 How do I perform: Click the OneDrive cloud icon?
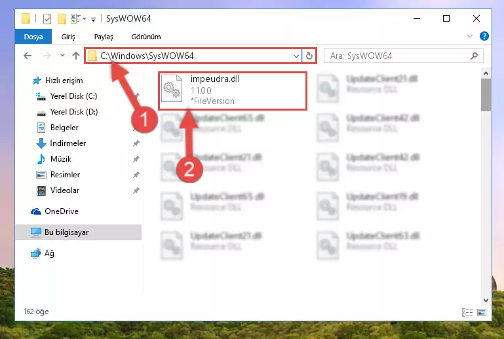[x=36, y=211]
